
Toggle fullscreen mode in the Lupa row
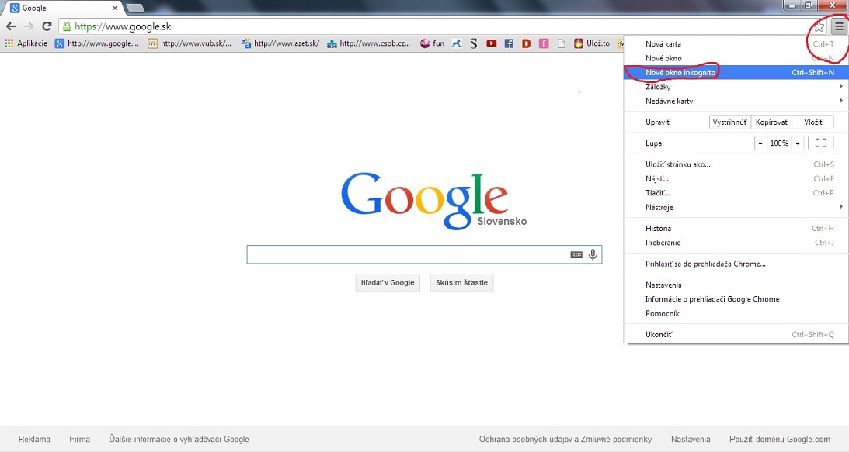click(820, 143)
